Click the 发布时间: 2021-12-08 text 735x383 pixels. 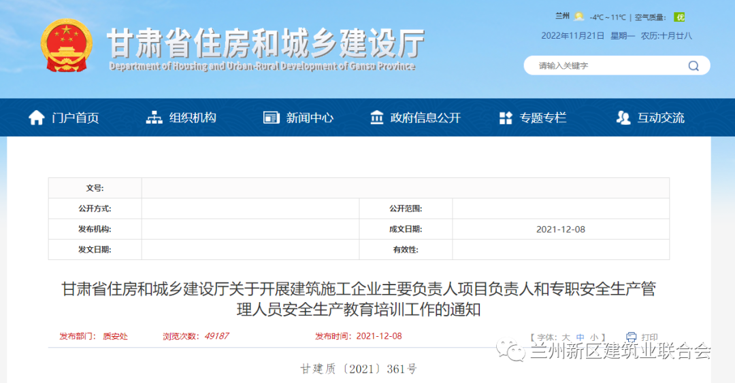coord(359,336)
